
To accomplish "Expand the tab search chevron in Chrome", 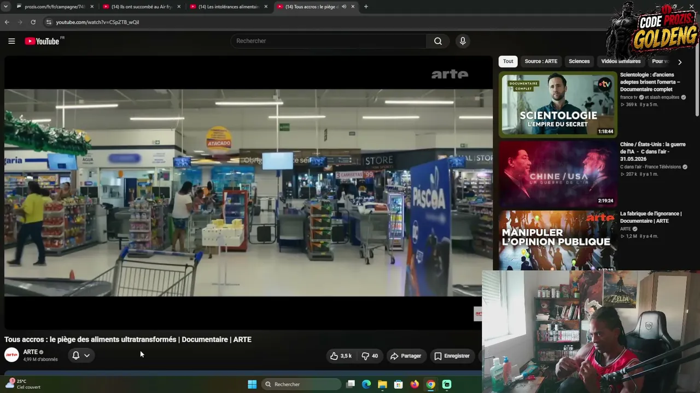I will tap(7, 7).
